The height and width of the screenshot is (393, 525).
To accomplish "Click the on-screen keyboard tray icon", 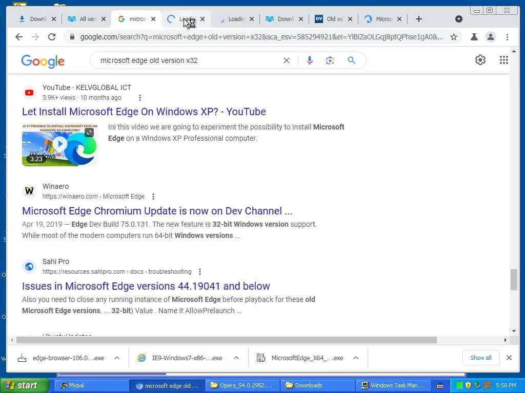I will tap(440, 386).
